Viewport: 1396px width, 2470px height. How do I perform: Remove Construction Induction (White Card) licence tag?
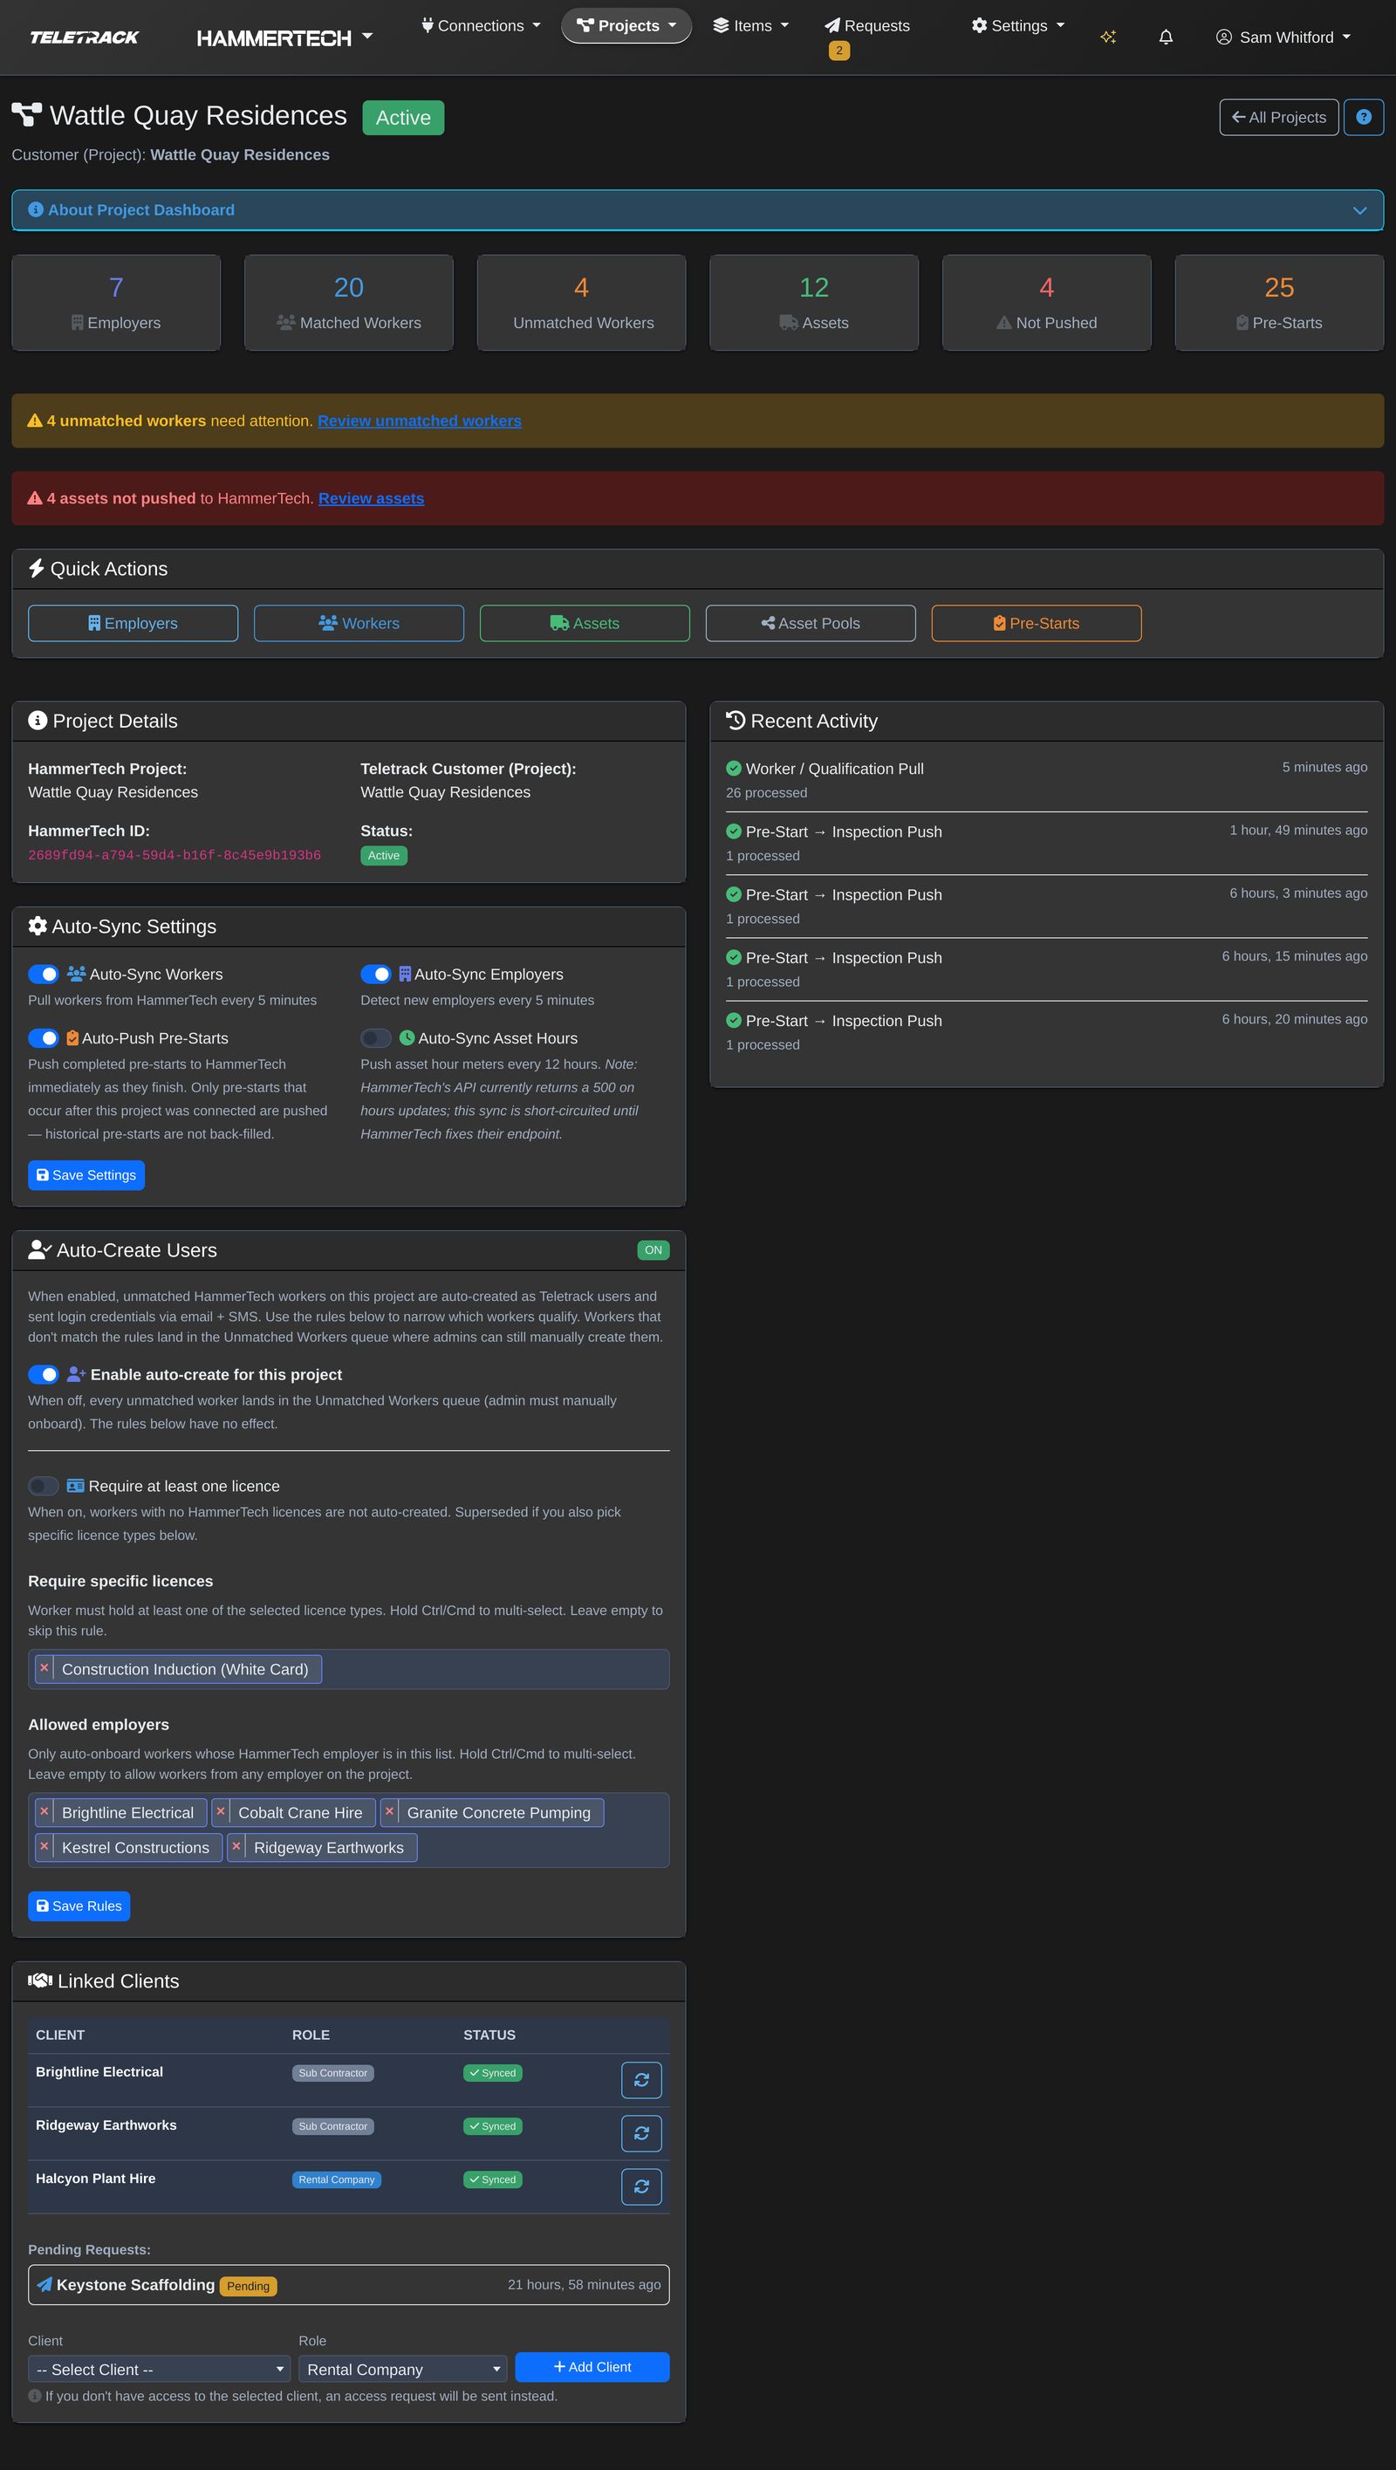(x=44, y=1668)
